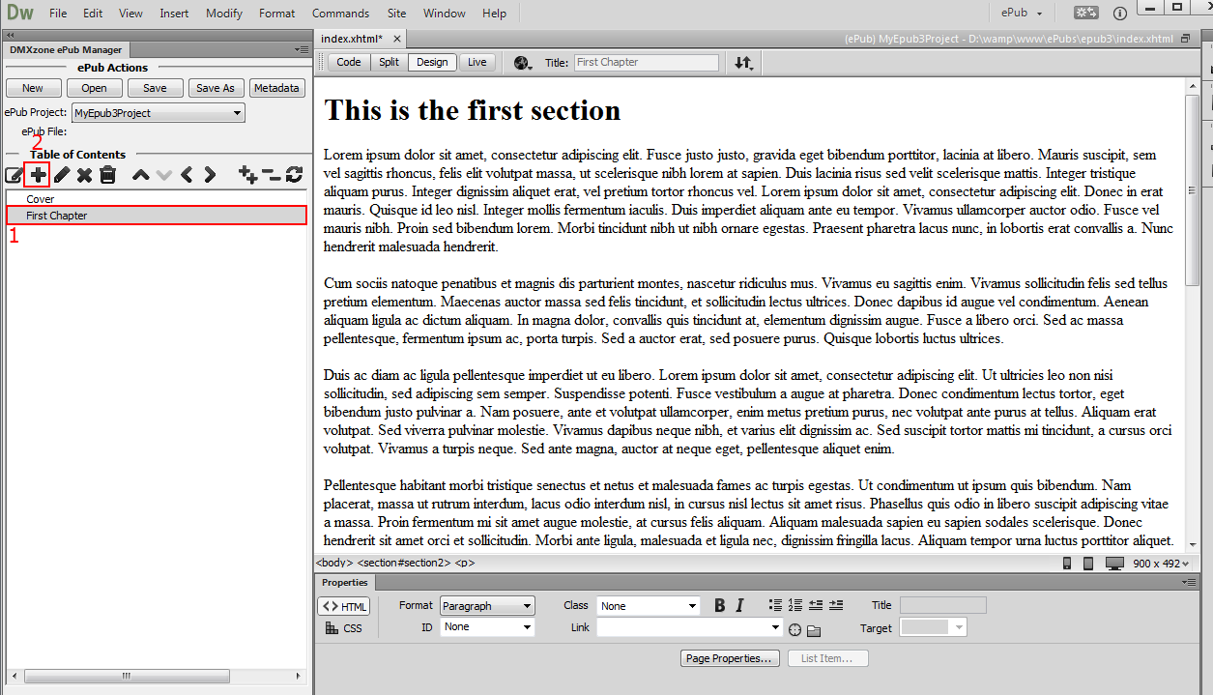Click Metadata button
The height and width of the screenshot is (695, 1213).
click(276, 88)
